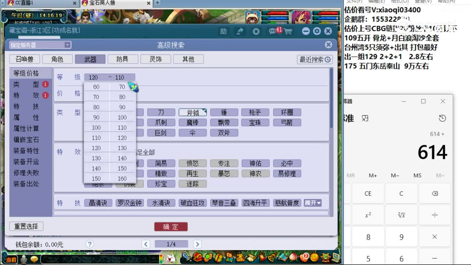Viewport: 471px width, 265px height.
Task: Switch to the 防具 tab
Action: point(123,59)
